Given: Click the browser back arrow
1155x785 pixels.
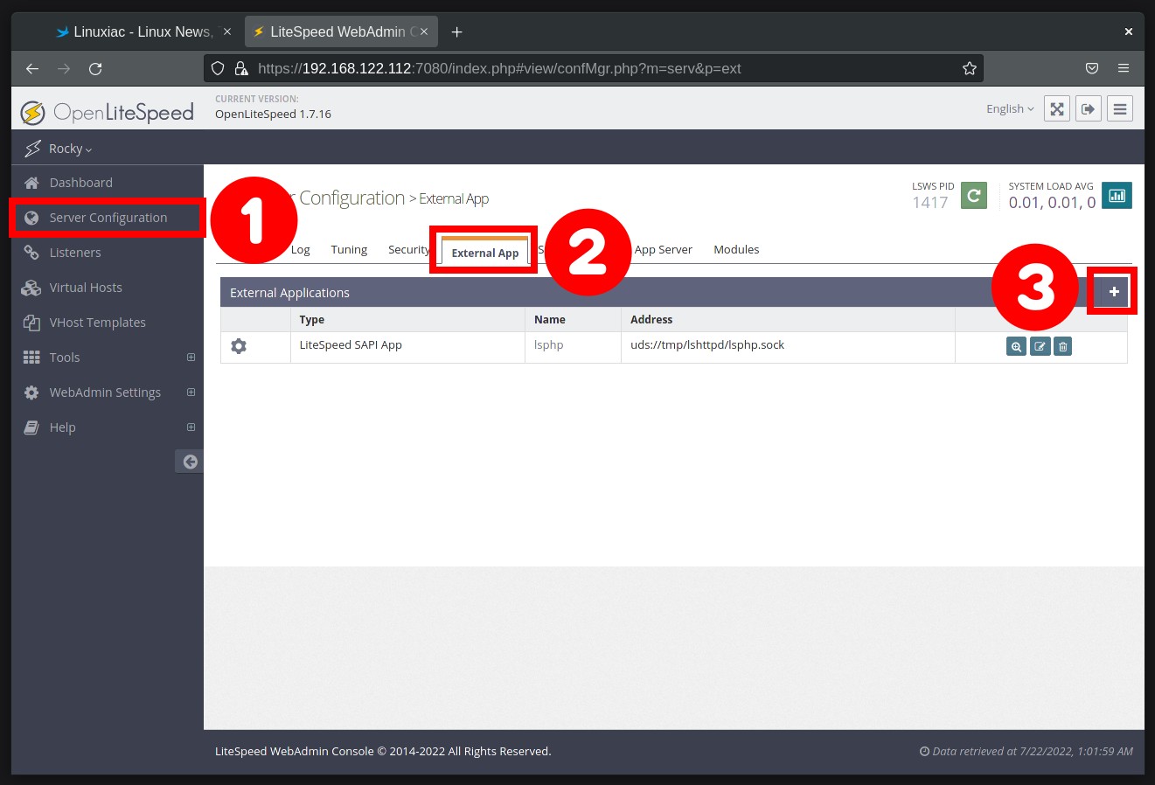Looking at the screenshot, I should click(x=32, y=68).
